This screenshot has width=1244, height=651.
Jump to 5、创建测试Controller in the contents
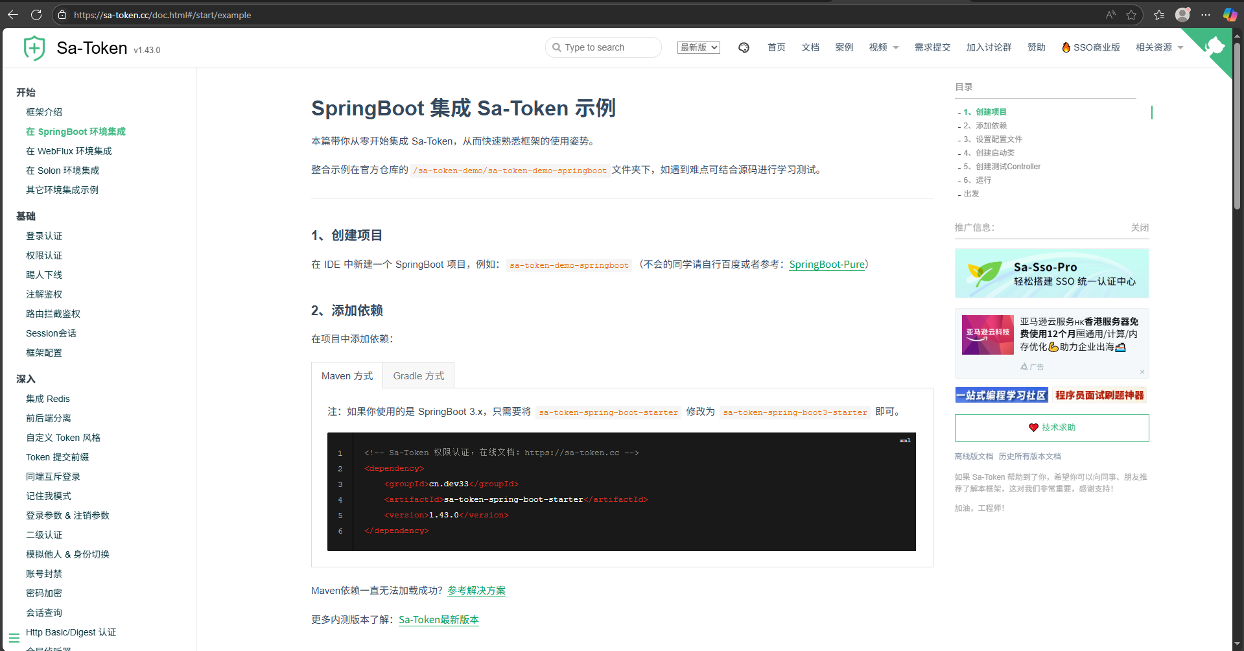[x=1002, y=167]
